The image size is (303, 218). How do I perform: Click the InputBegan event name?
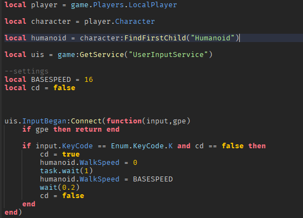[44, 121]
